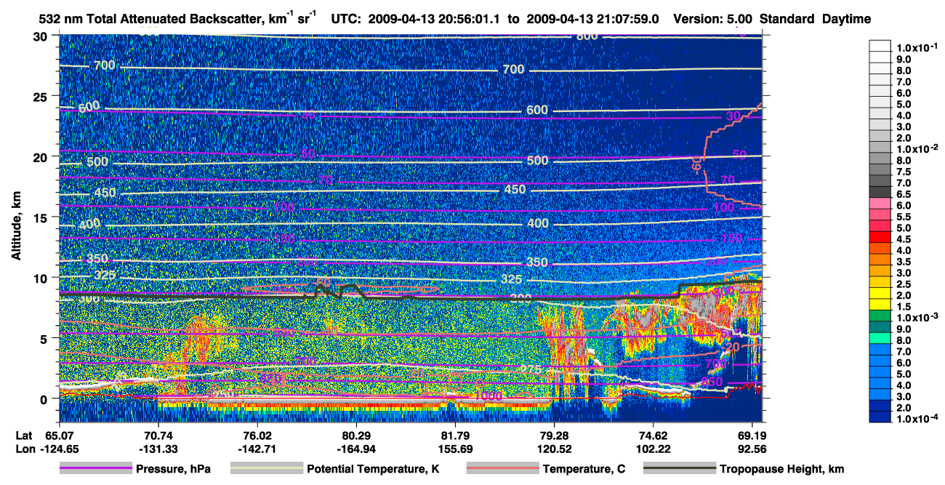Click the altitude axis tick 15
Image resolution: width=945 pixels, height=485 pixels.
(42, 217)
